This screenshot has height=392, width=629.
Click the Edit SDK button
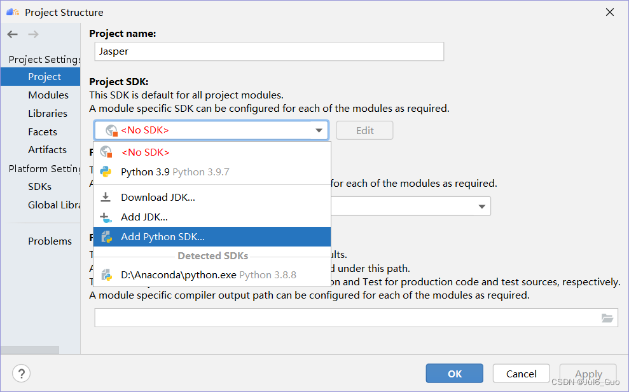[x=364, y=131]
